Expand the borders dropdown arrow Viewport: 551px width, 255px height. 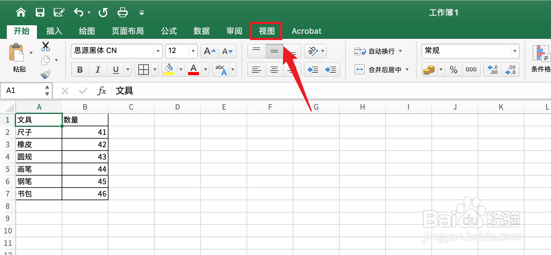coord(155,70)
